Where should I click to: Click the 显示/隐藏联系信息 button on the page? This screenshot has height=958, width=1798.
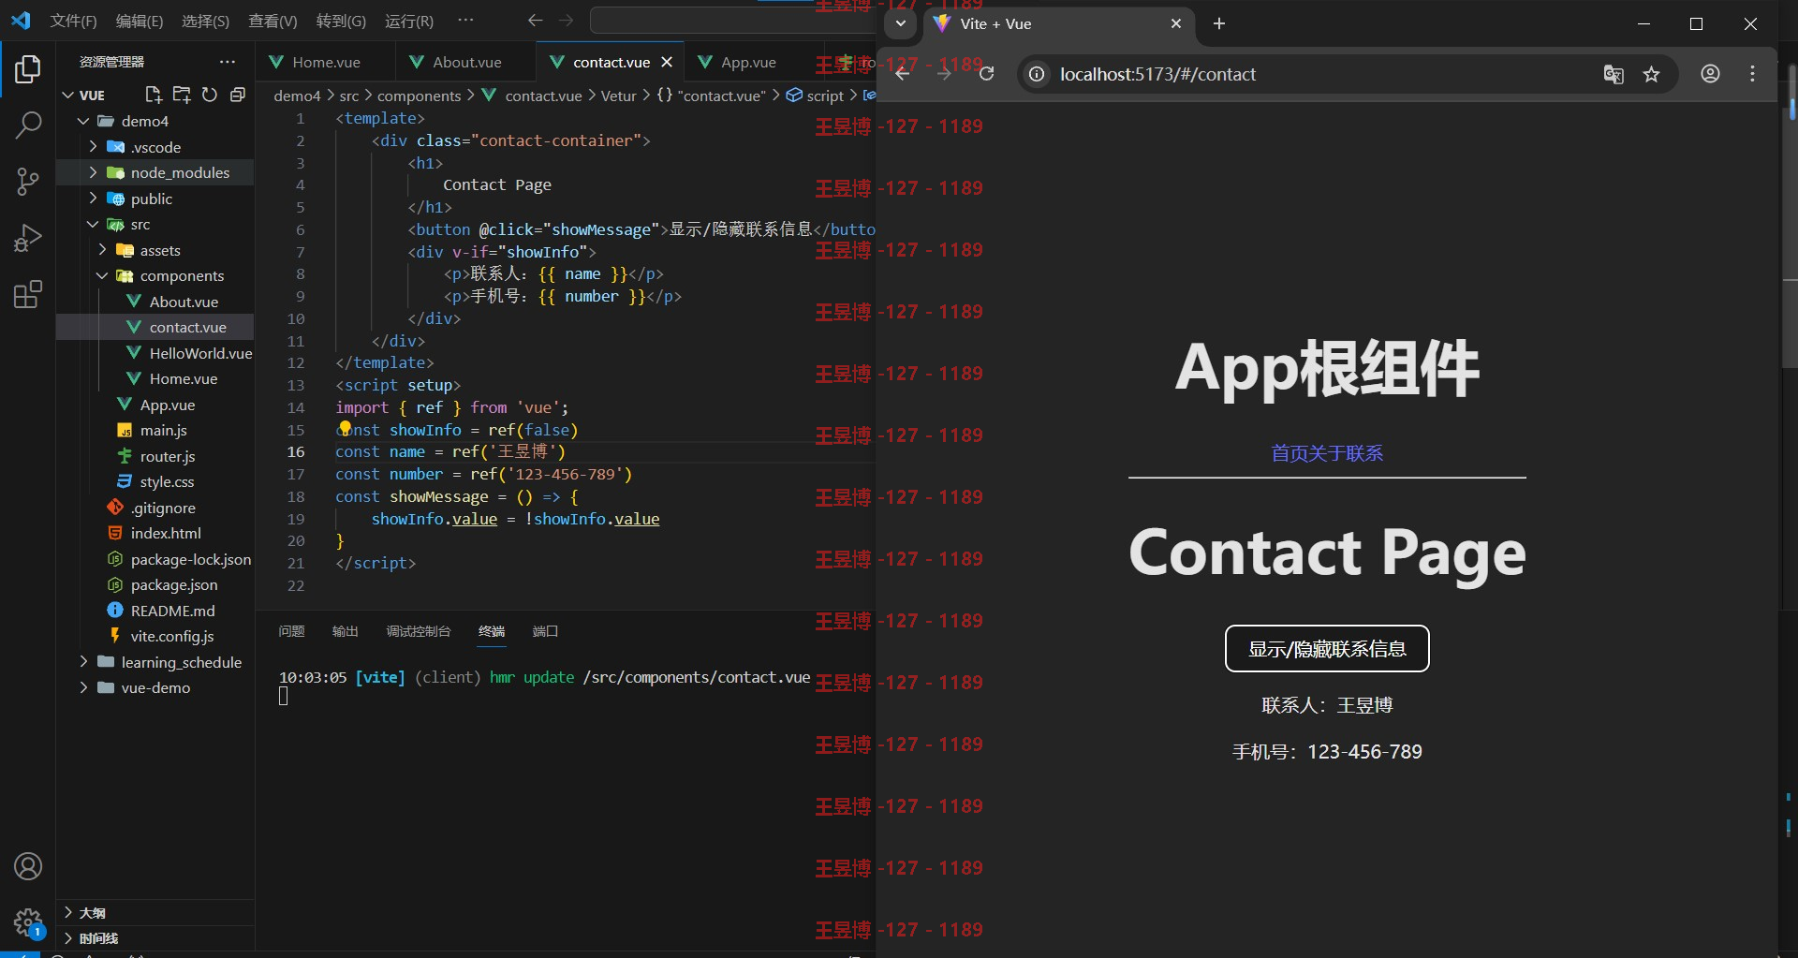[1327, 648]
